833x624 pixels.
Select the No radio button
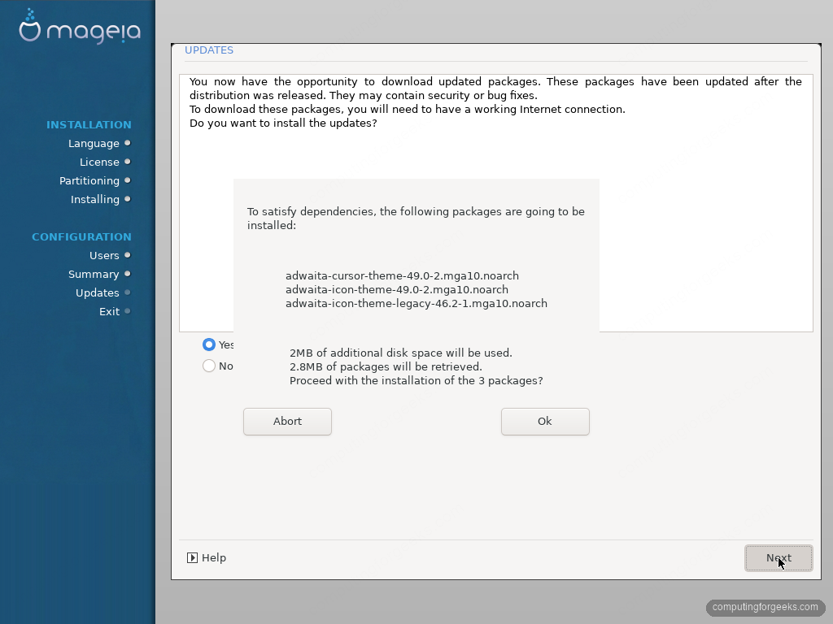click(209, 366)
